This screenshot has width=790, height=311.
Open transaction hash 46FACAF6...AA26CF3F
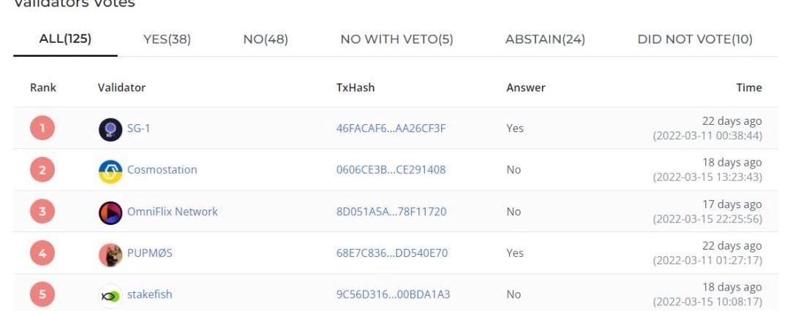[x=391, y=128]
